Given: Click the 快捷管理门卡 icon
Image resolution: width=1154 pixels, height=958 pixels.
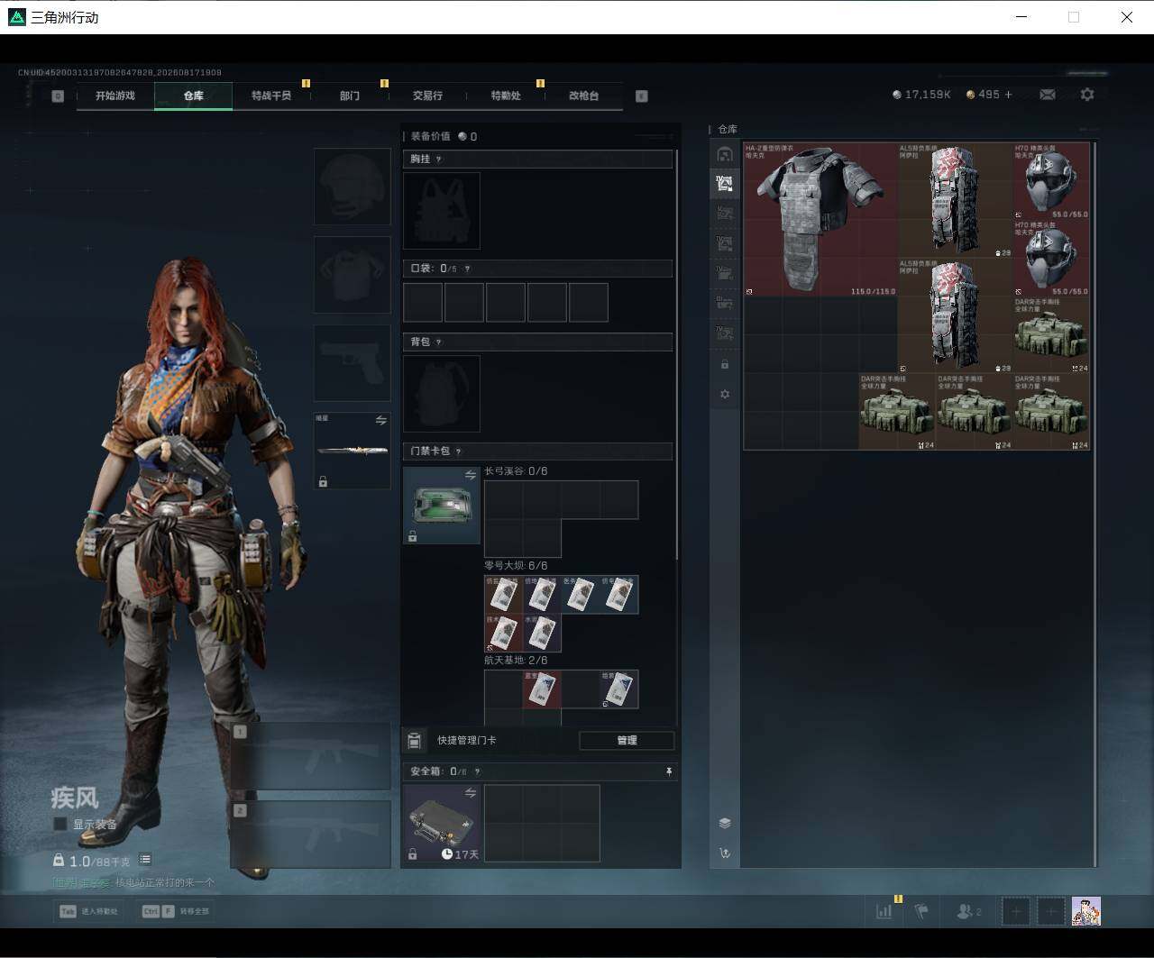Looking at the screenshot, I should click(415, 741).
